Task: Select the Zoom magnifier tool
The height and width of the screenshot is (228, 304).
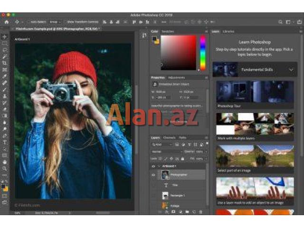Action: point(5,168)
